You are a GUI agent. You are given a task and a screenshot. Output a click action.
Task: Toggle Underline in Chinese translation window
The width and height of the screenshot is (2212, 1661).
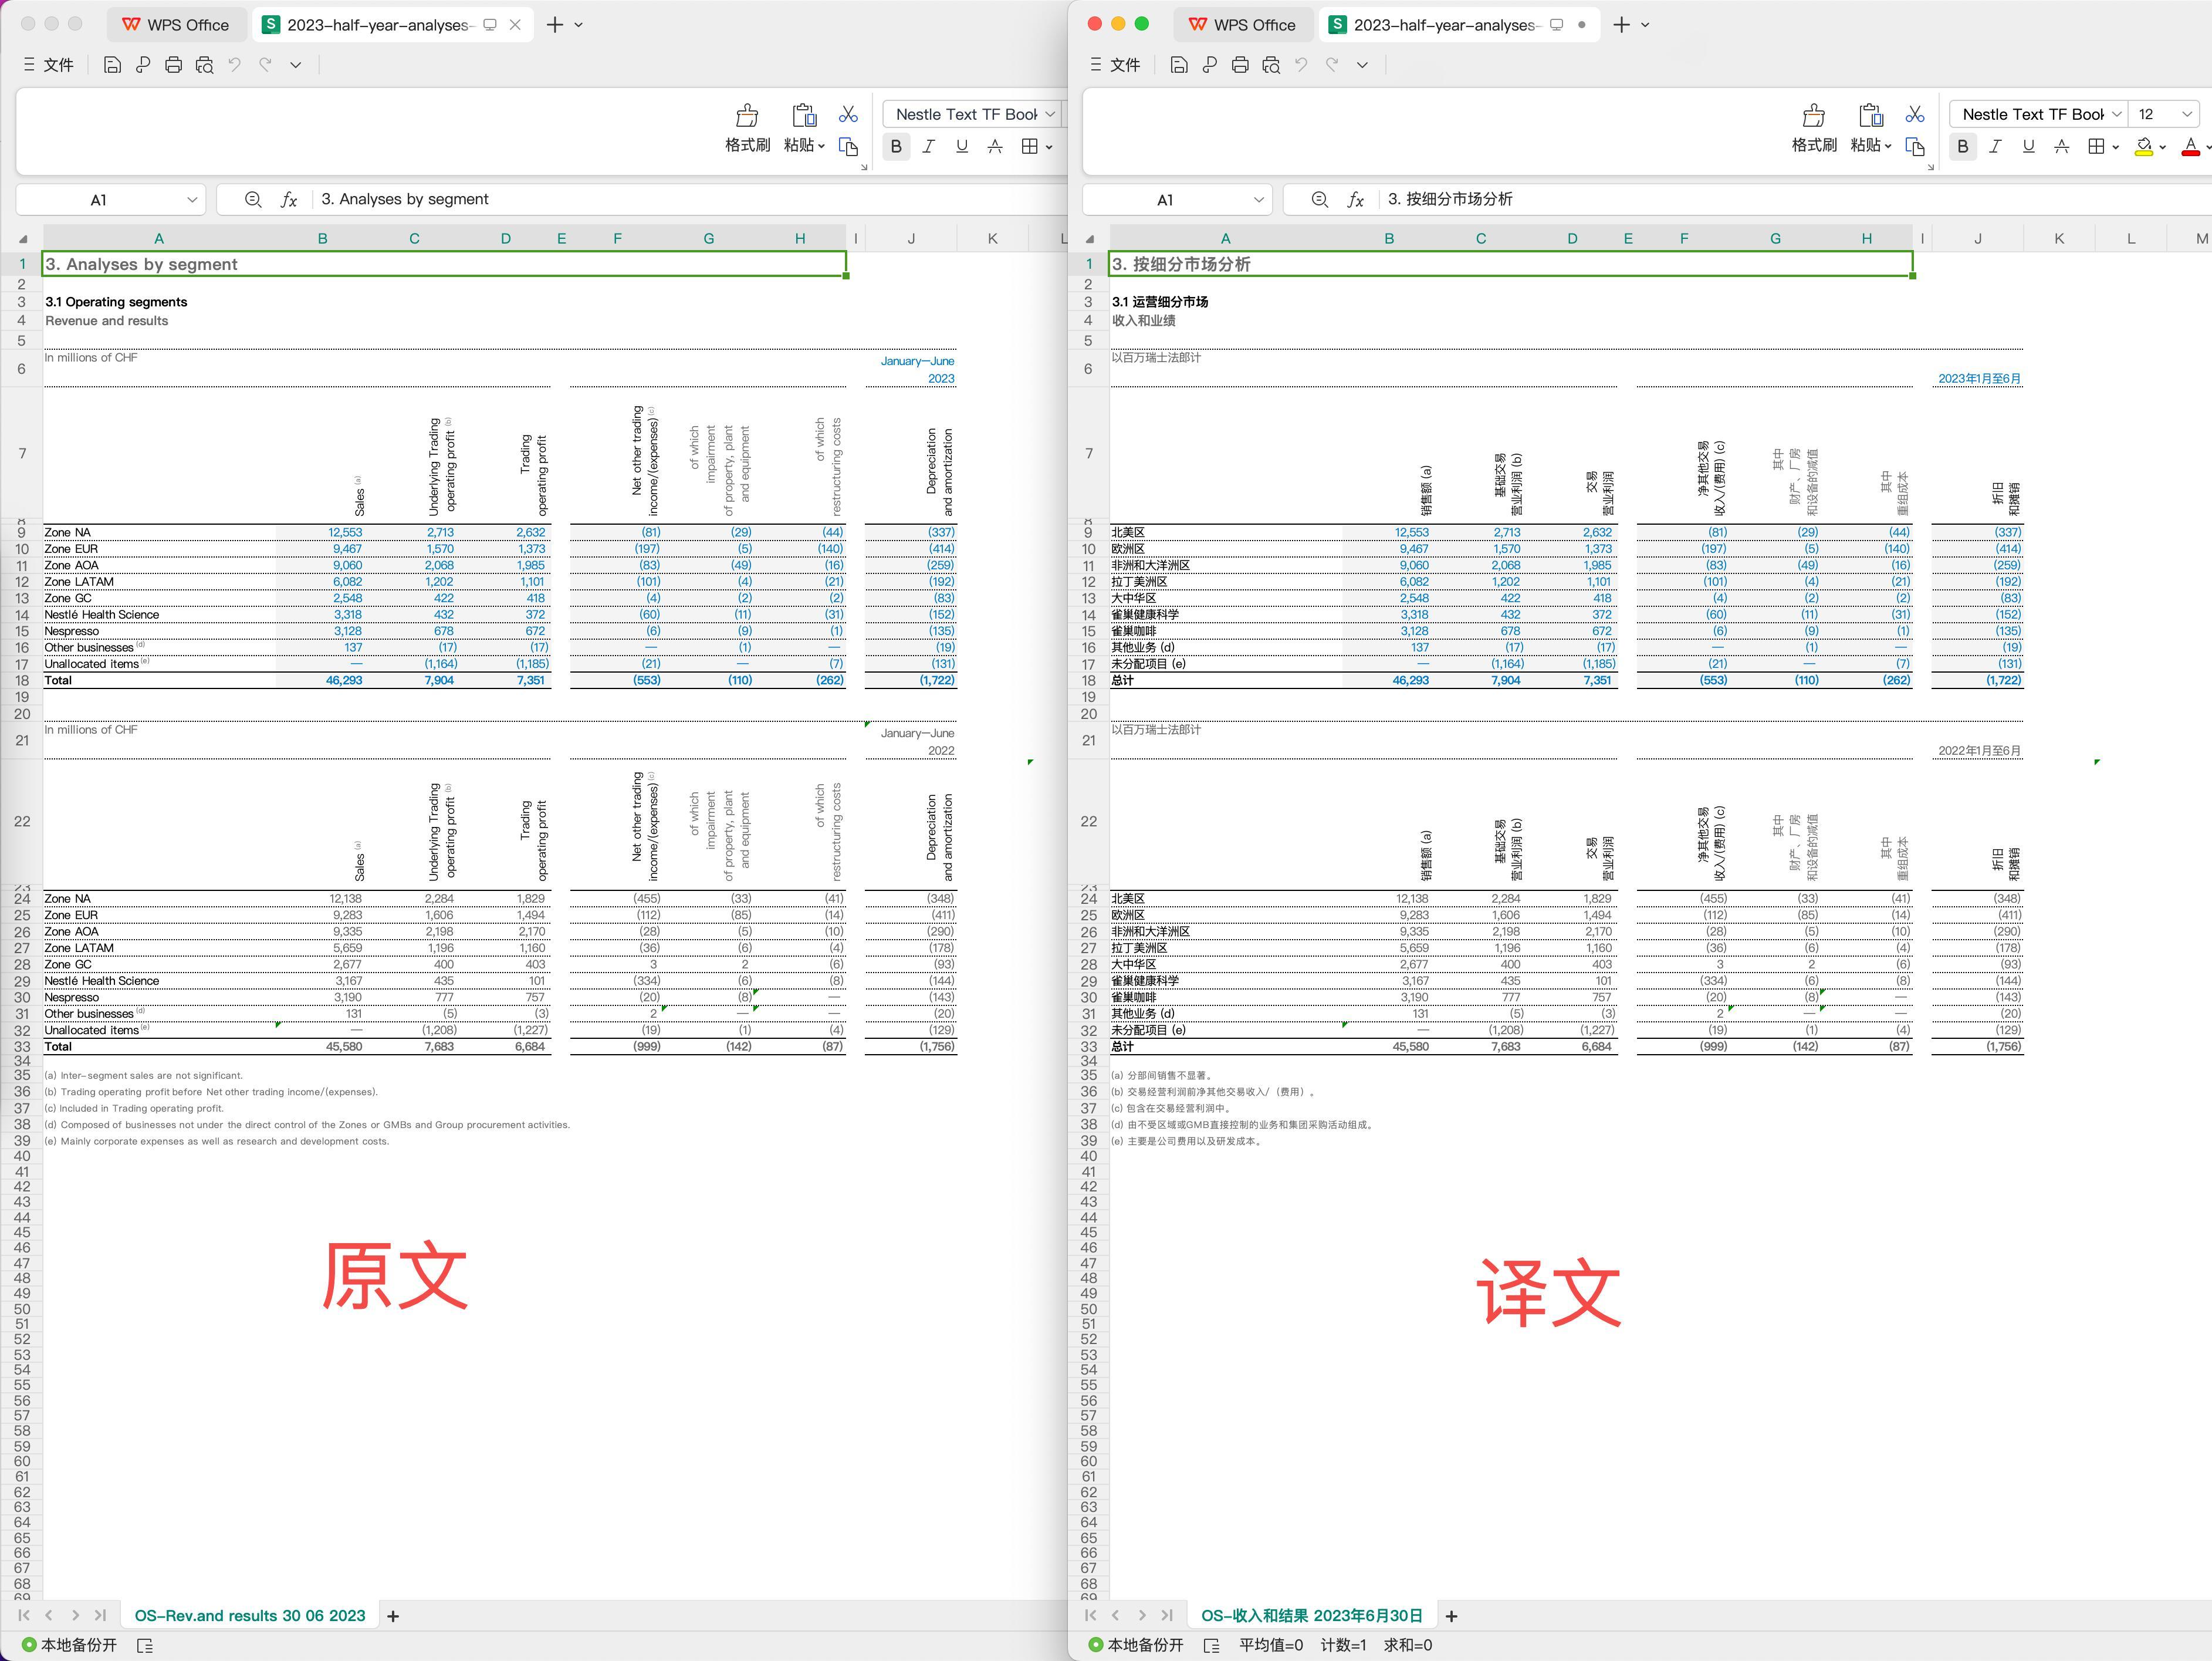2029,147
